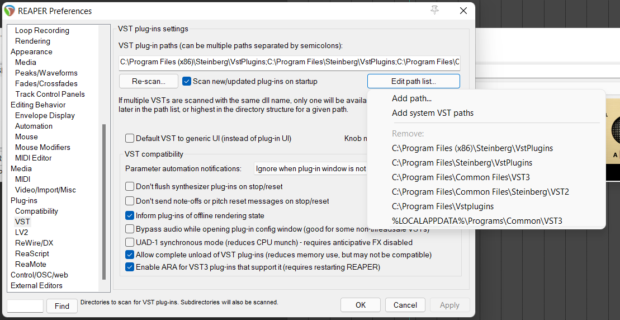Click the Find button
620x320 pixels.
[62, 306]
